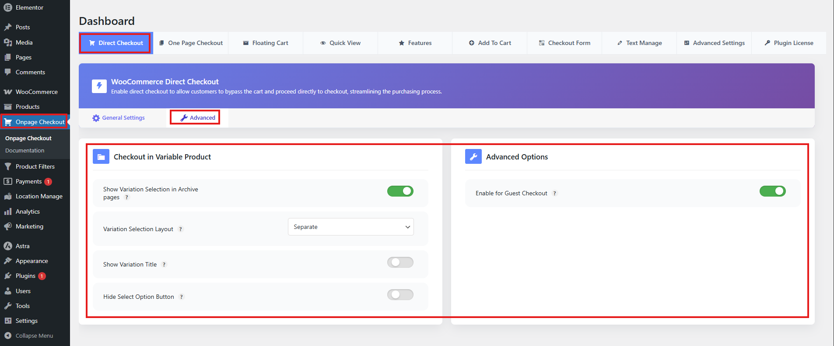834x346 pixels.
Task: Click help icon beside Show Variation Title
Action: (x=164, y=264)
